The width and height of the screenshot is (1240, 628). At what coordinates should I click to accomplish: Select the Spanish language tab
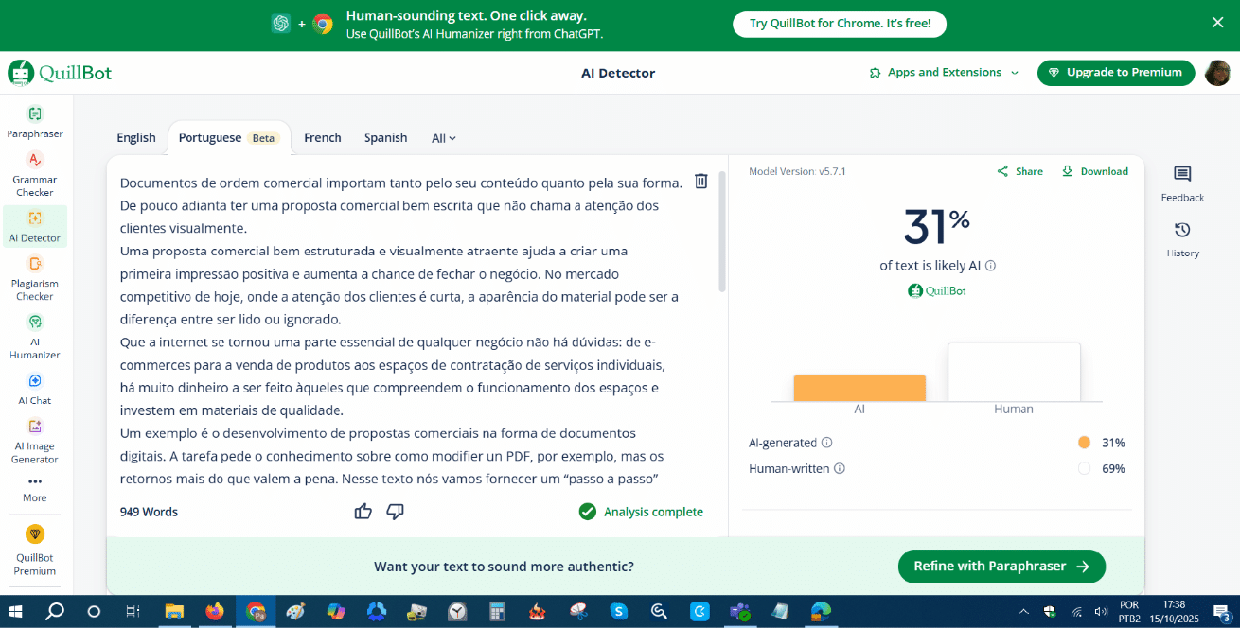click(x=385, y=138)
